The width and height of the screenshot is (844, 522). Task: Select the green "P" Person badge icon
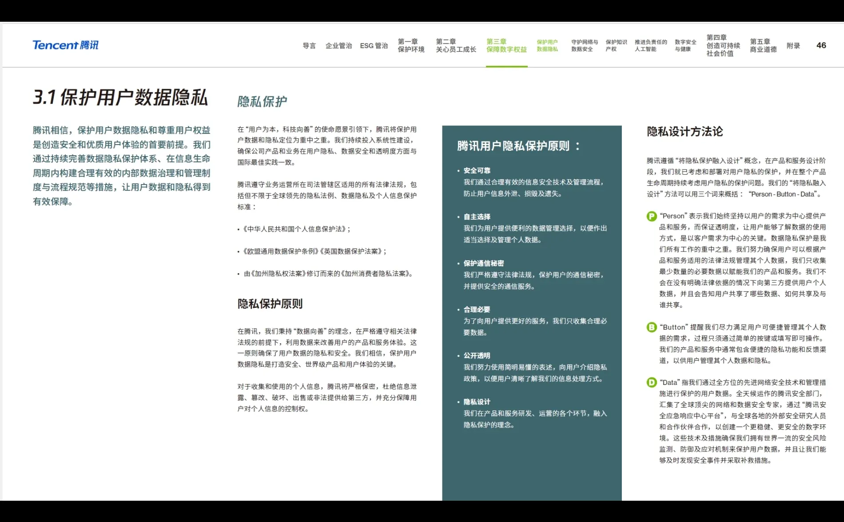pyautogui.click(x=651, y=216)
